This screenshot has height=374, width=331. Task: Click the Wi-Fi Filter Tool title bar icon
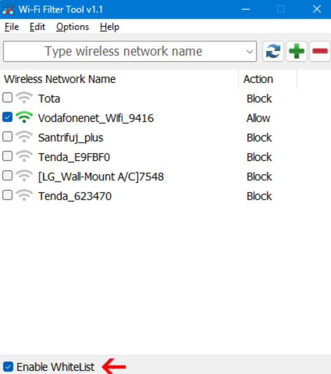8,9
